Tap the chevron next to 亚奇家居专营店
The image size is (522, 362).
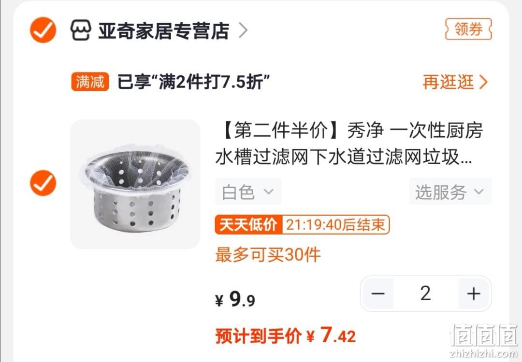click(243, 30)
